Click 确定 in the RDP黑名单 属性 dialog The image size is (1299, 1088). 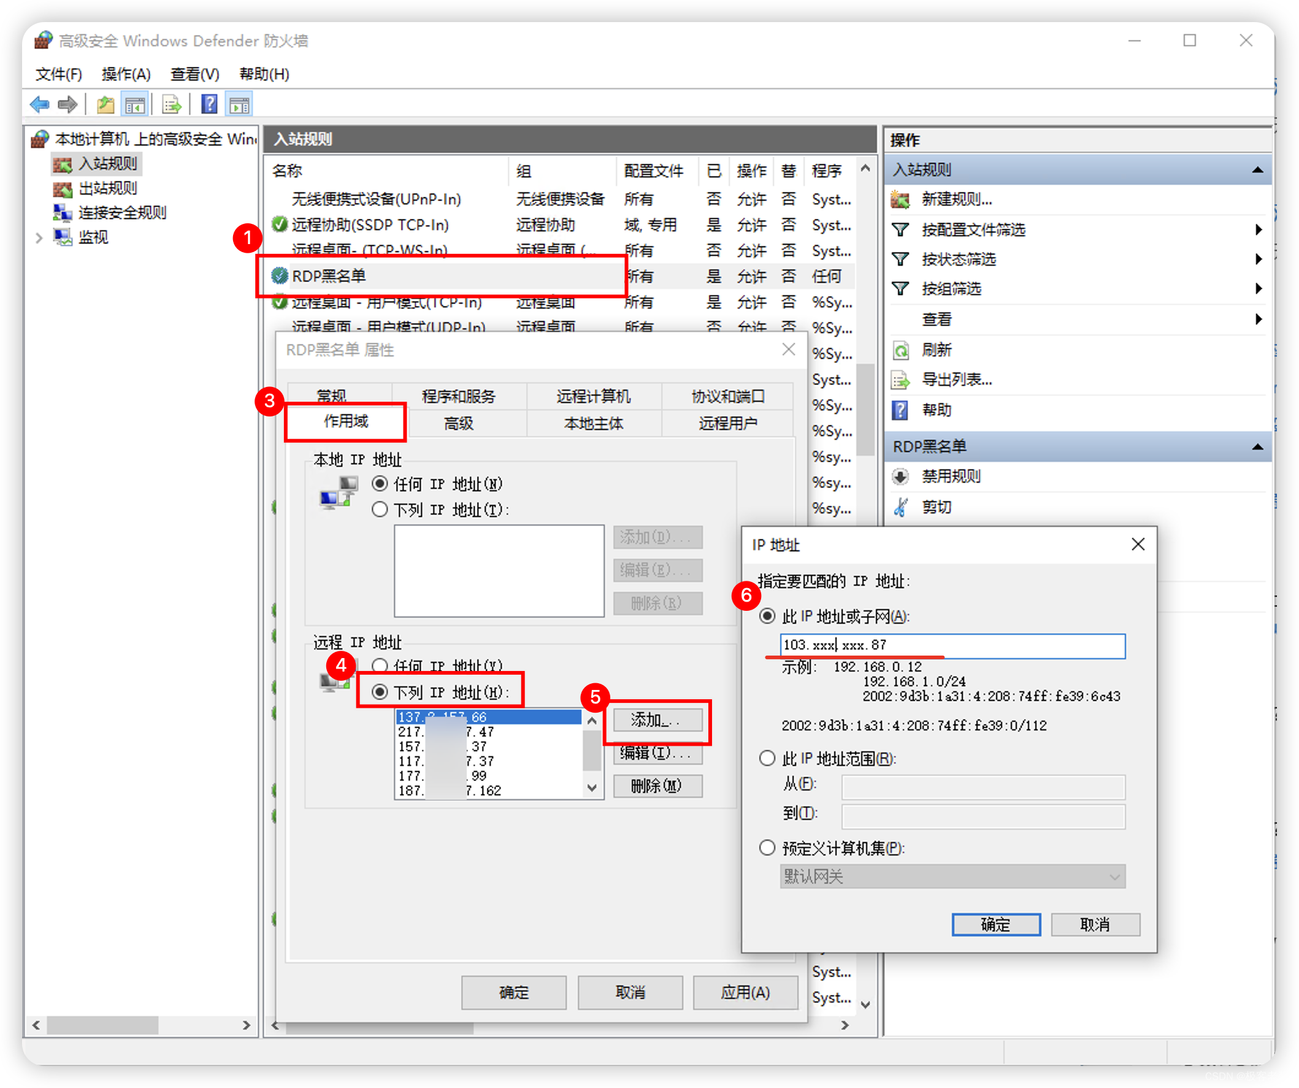(x=514, y=993)
